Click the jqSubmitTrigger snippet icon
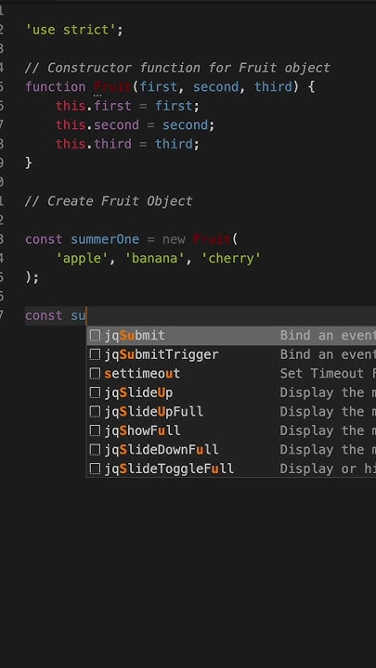 click(x=95, y=354)
